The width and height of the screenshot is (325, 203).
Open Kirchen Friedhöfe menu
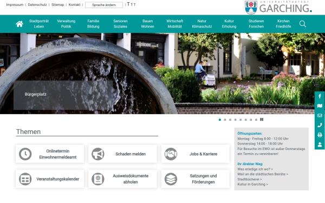pos(283,24)
